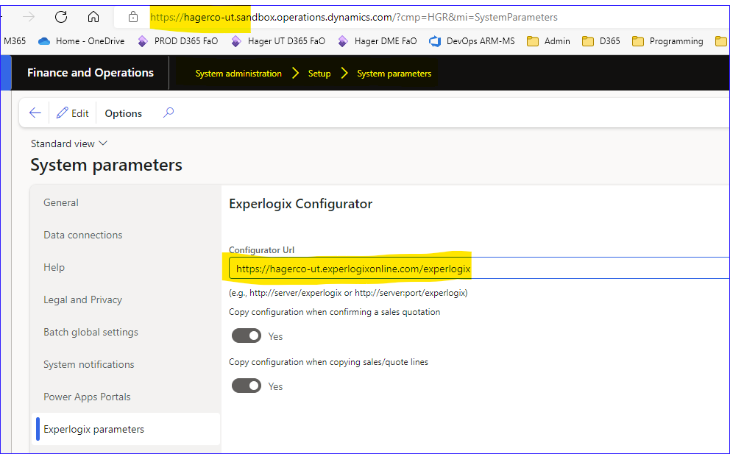Select the Data connections tab
Screen dimensions: 730x454
point(126,235)
